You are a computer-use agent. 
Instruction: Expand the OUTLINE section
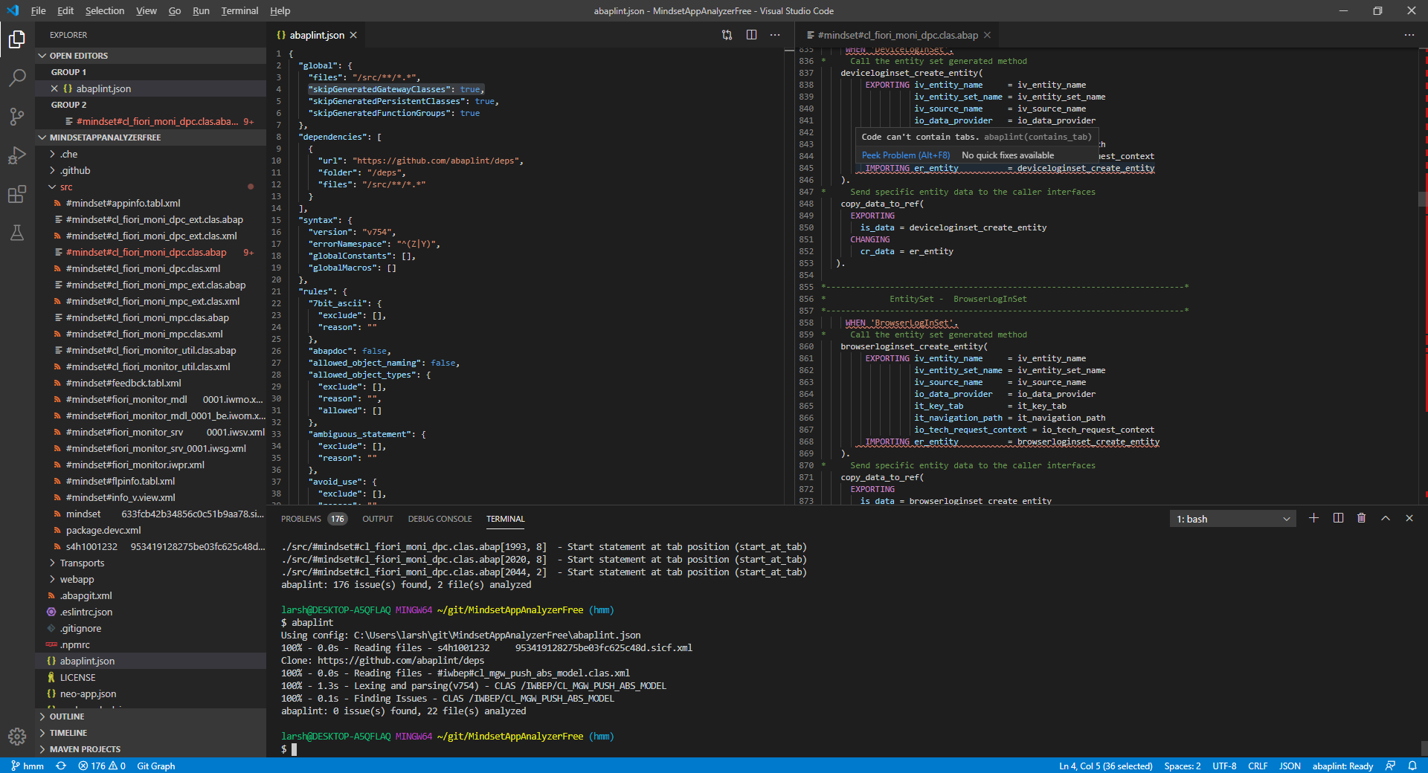(67, 717)
